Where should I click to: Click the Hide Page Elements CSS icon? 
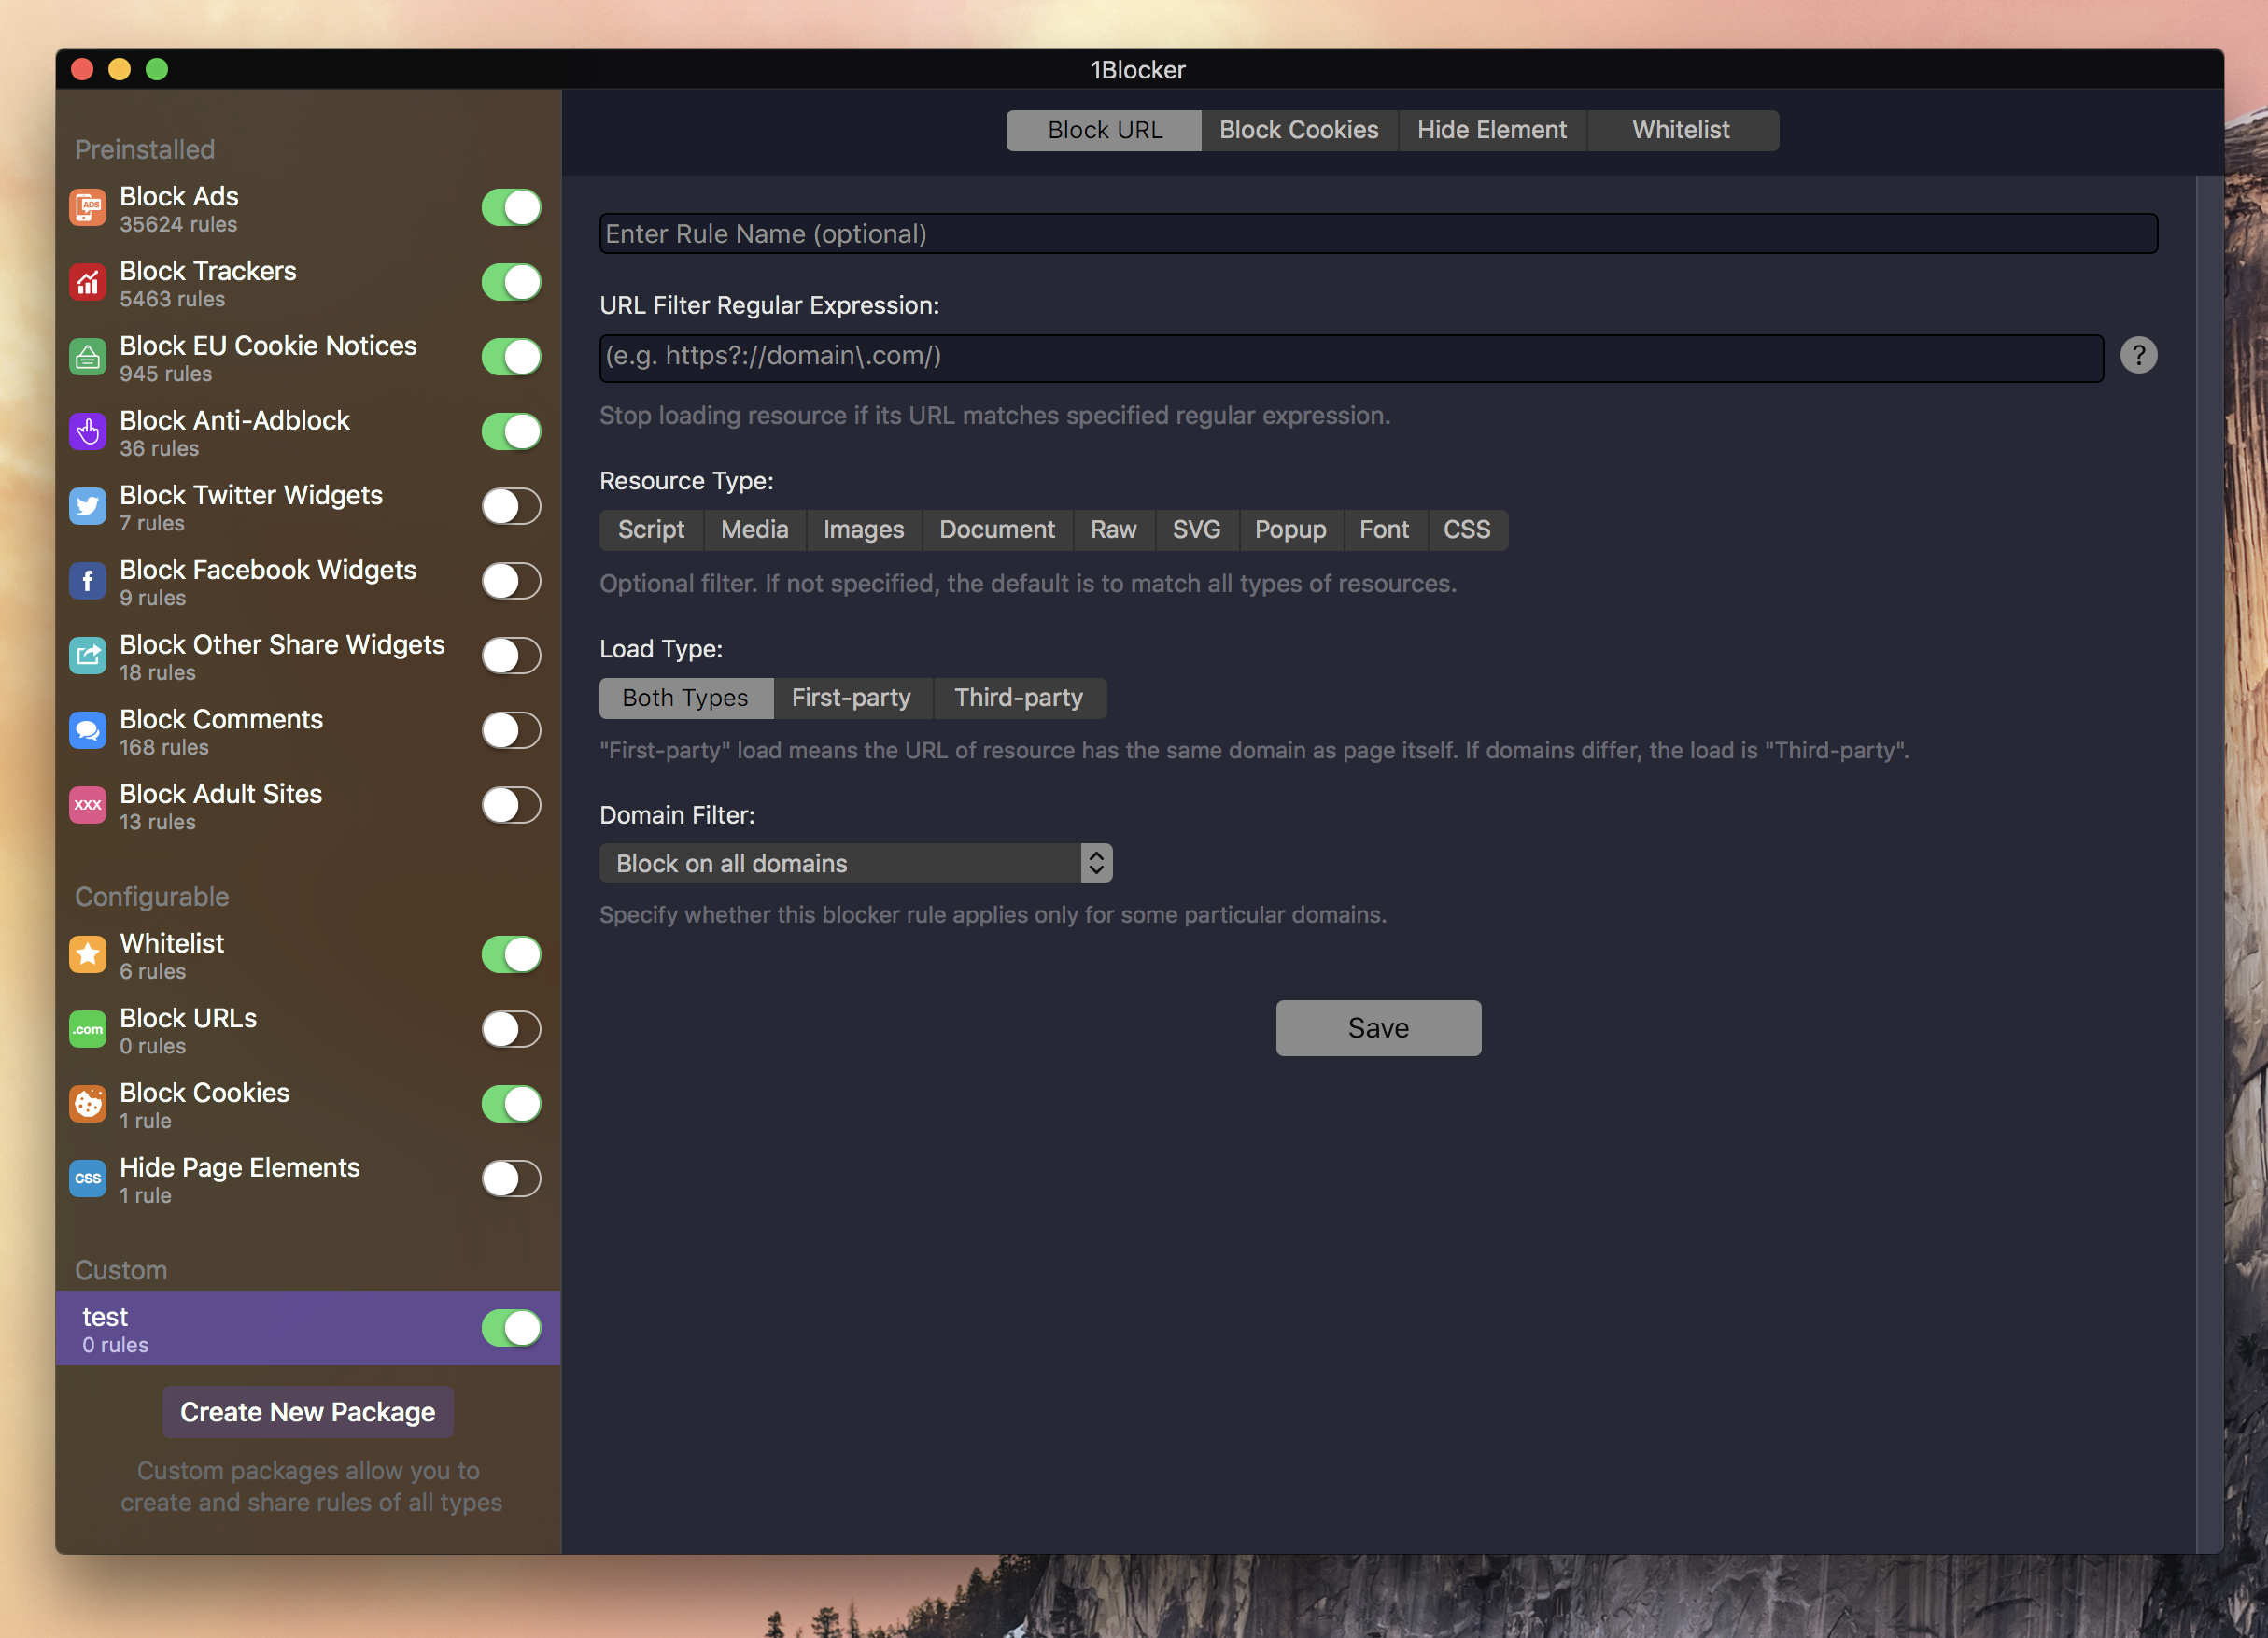pos(88,1179)
